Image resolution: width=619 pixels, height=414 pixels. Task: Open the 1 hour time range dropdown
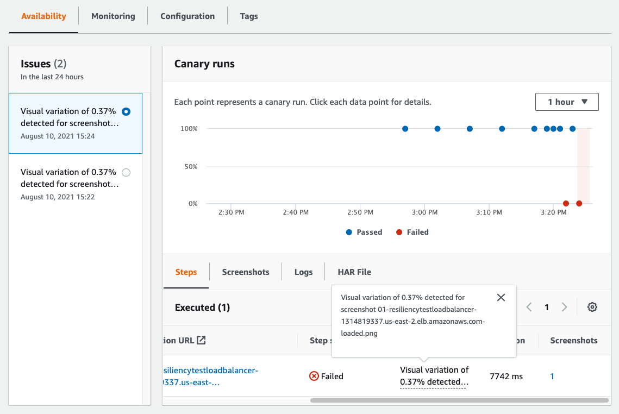(567, 102)
